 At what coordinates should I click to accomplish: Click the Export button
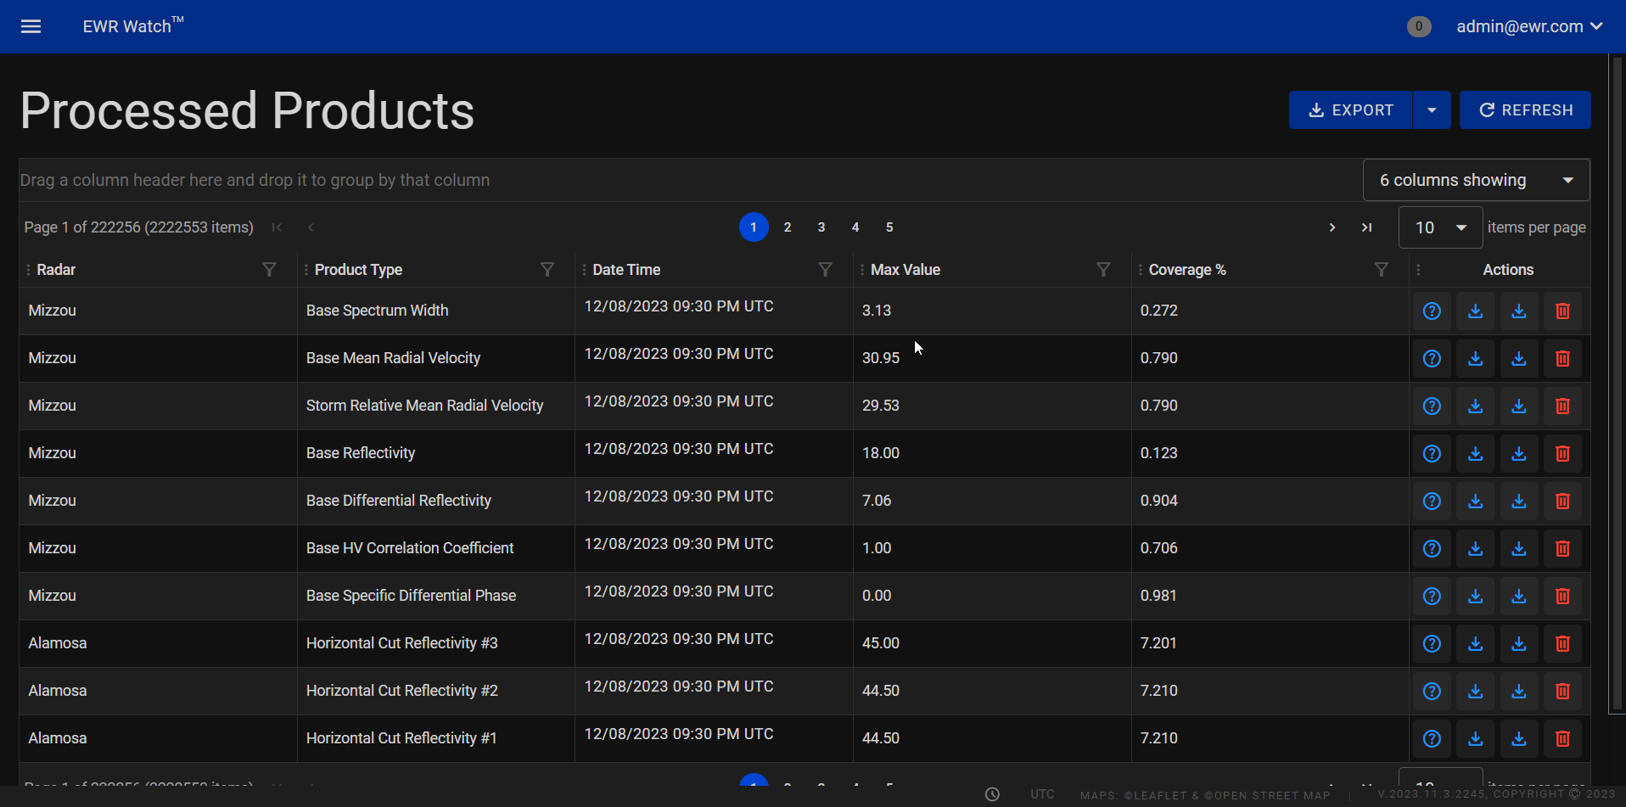coord(1350,110)
